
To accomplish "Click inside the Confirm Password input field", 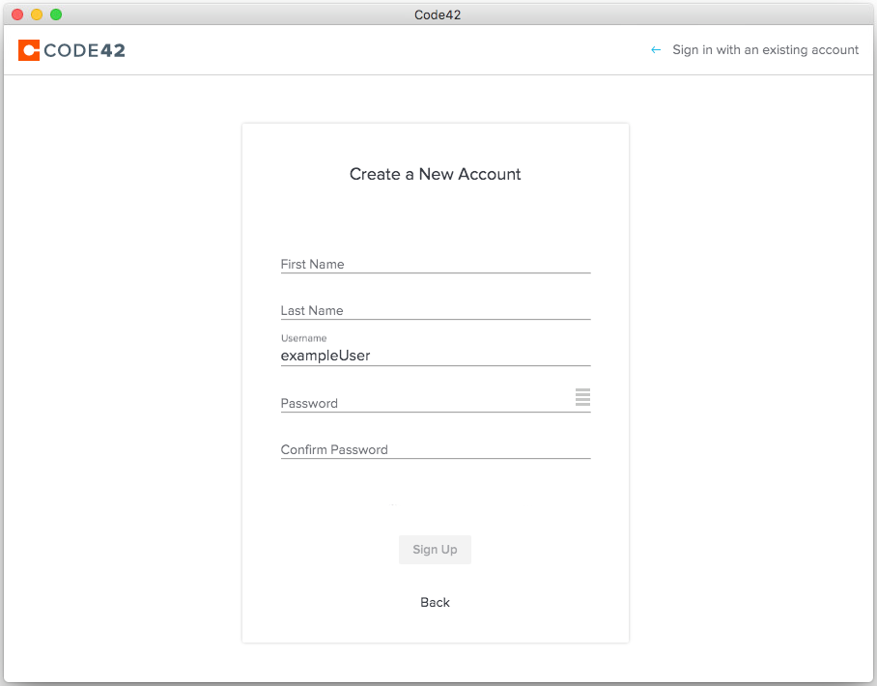I will tap(435, 449).
